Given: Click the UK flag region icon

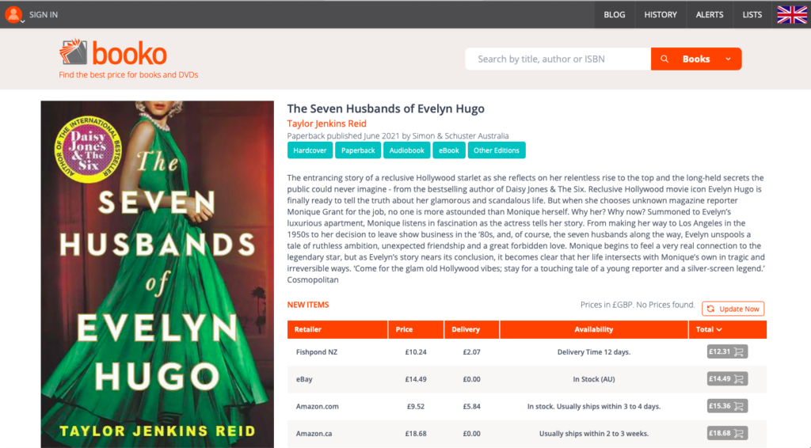Looking at the screenshot, I should 791,14.
